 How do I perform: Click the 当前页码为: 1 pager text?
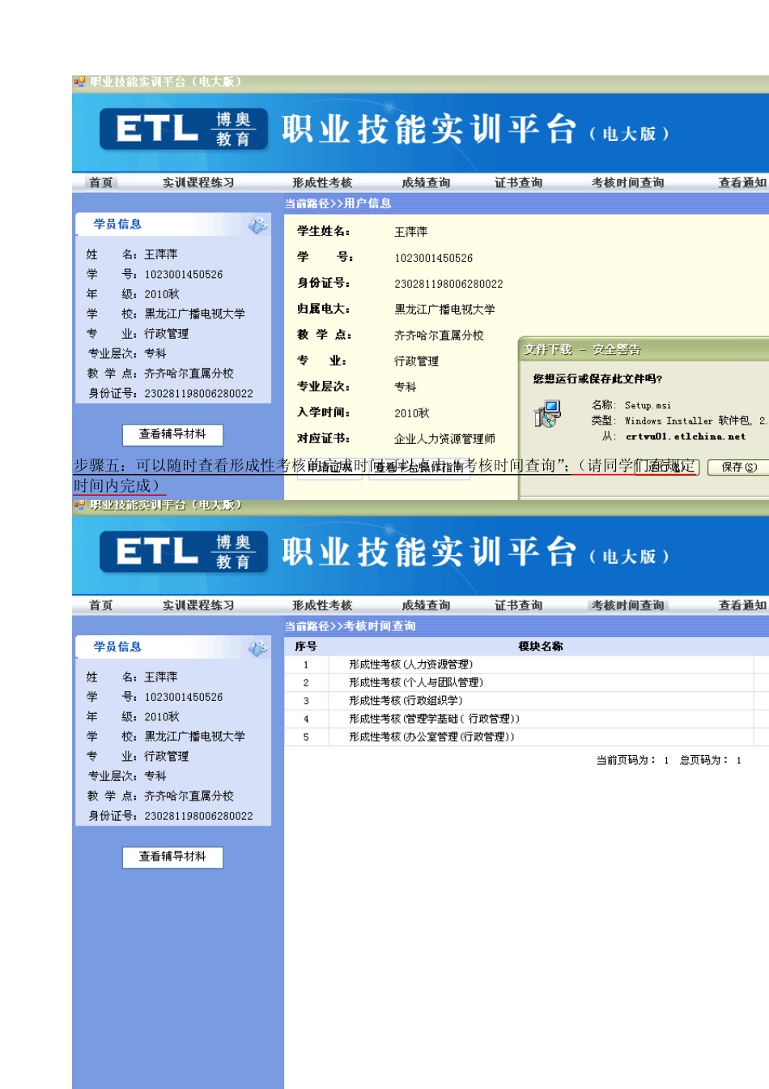(632, 760)
